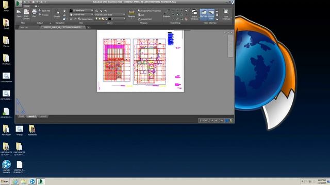Click the blue status bar icon
Viewport: 330px width, 185px height.
(x=227, y=120)
